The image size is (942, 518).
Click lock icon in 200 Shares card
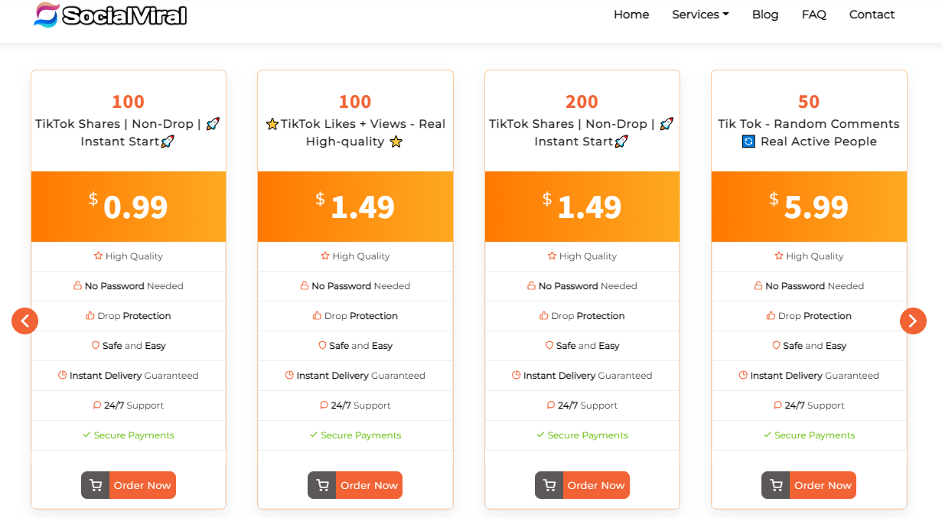coord(531,286)
